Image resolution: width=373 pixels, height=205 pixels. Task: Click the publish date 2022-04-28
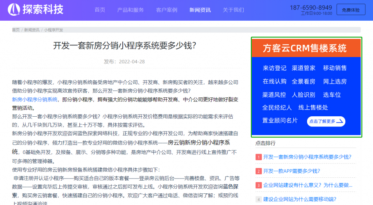tap(132, 62)
